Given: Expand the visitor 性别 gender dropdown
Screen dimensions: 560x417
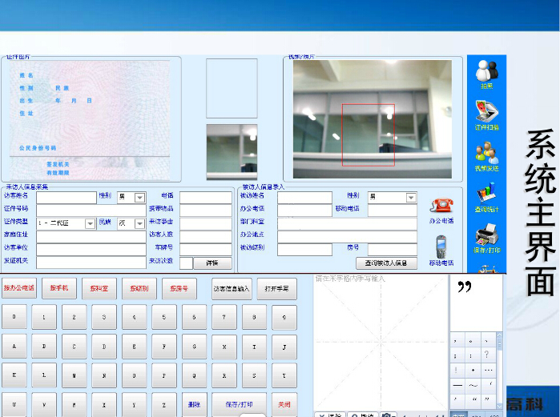Looking at the screenshot, I should [x=139, y=197].
